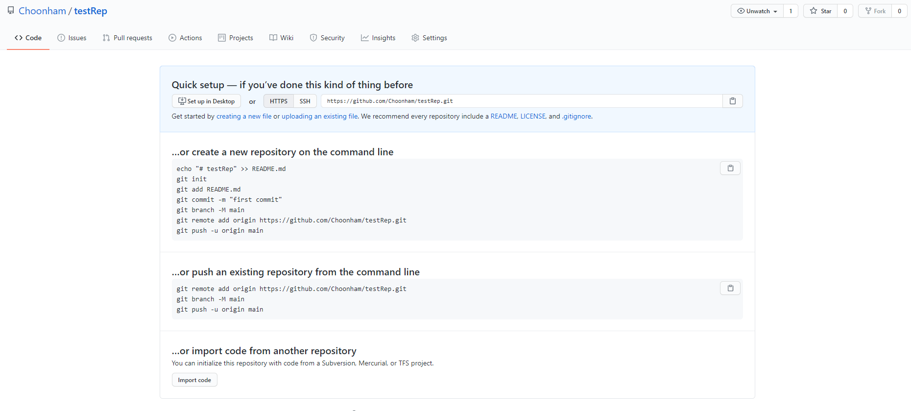Select the HTTPS protocol option

(279, 101)
